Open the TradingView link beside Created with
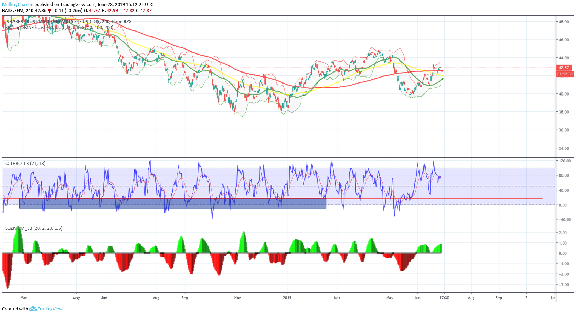Image resolution: width=576 pixels, height=315 pixels. (x=50, y=309)
